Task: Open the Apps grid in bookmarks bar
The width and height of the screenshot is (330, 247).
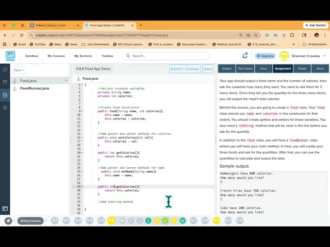Action: pyautogui.click(x=5, y=44)
